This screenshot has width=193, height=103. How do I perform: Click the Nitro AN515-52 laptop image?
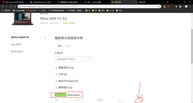pyautogui.click(x=23, y=19)
